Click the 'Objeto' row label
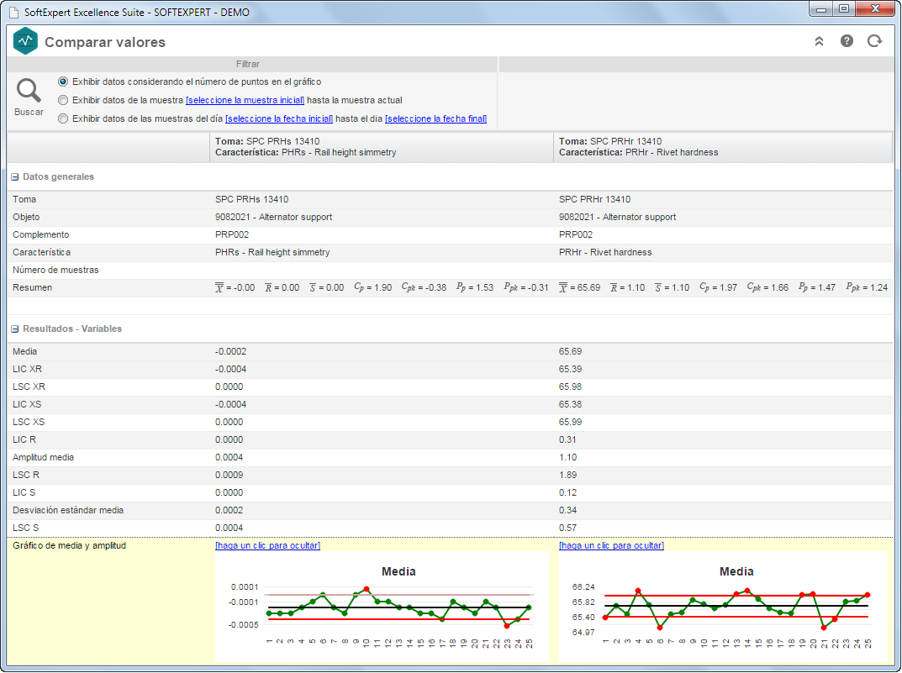The width and height of the screenshot is (902, 673). click(x=26, y=218)
